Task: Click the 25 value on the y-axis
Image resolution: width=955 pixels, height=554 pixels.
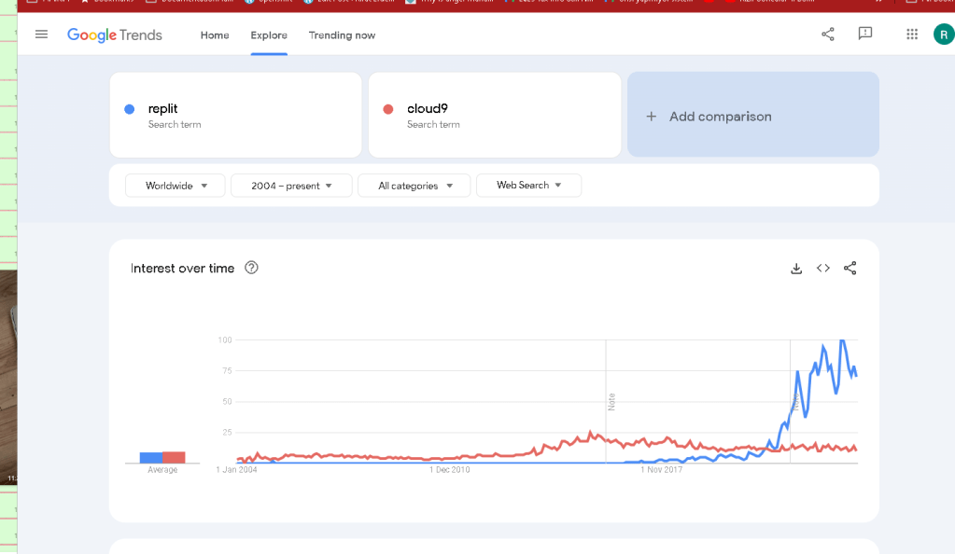Action: 227,432
